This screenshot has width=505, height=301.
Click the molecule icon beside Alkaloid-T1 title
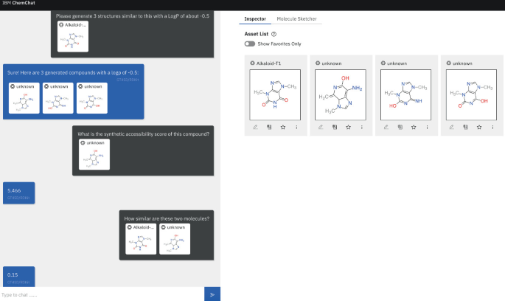click(x=252, y=63)
